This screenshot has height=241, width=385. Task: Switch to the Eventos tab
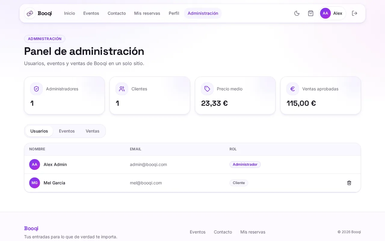tap(67, 131)
